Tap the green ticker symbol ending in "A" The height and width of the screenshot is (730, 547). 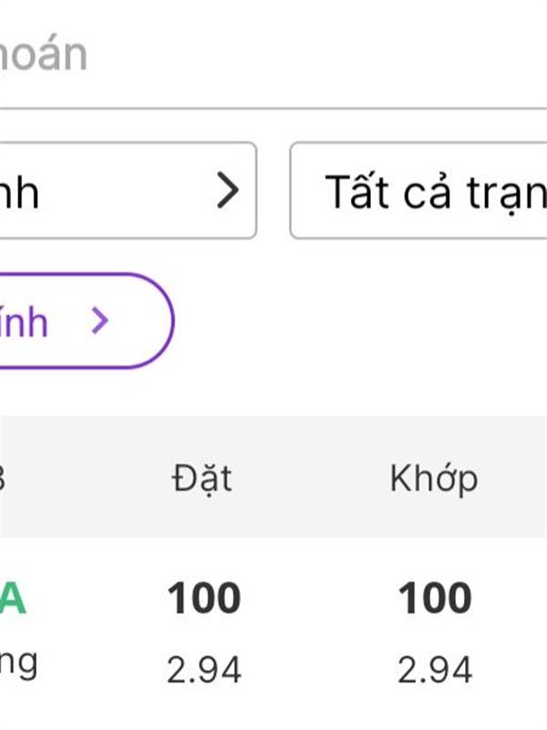pyautogui.click(x=13, y=600)
